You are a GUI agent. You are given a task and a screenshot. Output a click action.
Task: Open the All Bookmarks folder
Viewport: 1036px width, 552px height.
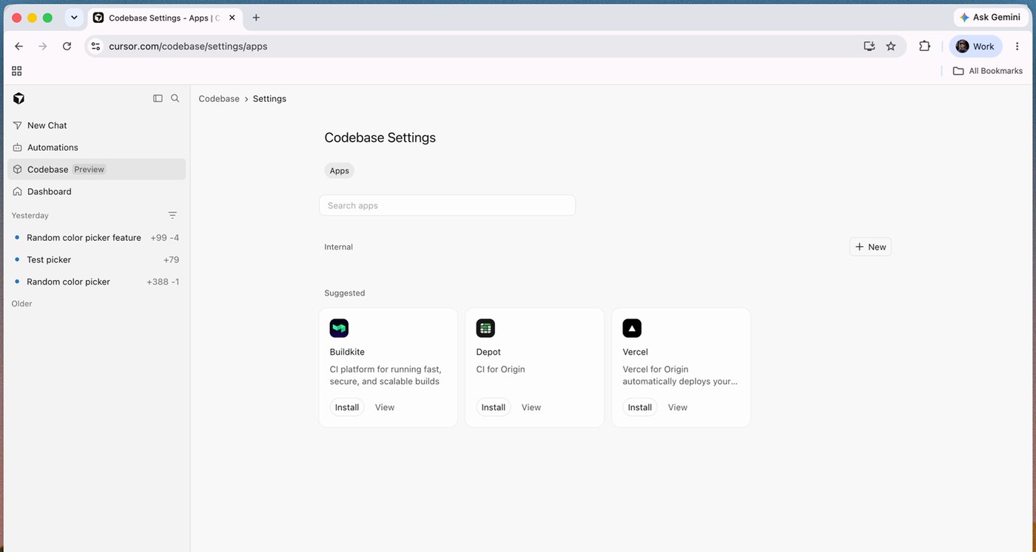pyautogui.click(x=988, y=71)
